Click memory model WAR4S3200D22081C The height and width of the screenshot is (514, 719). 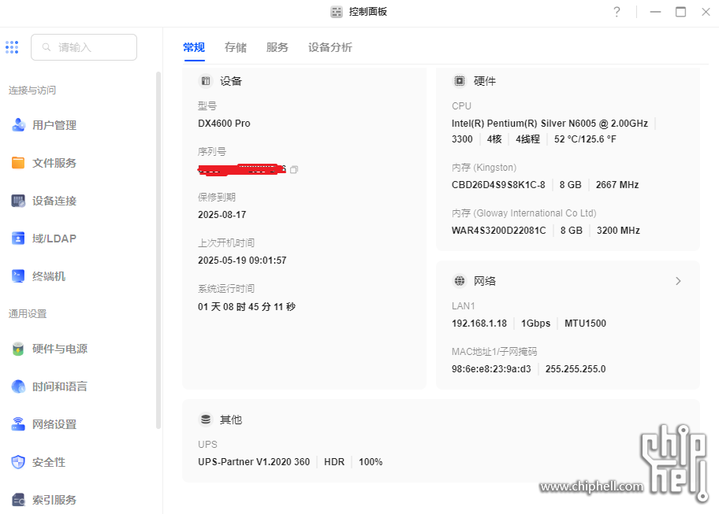point(499,230)
